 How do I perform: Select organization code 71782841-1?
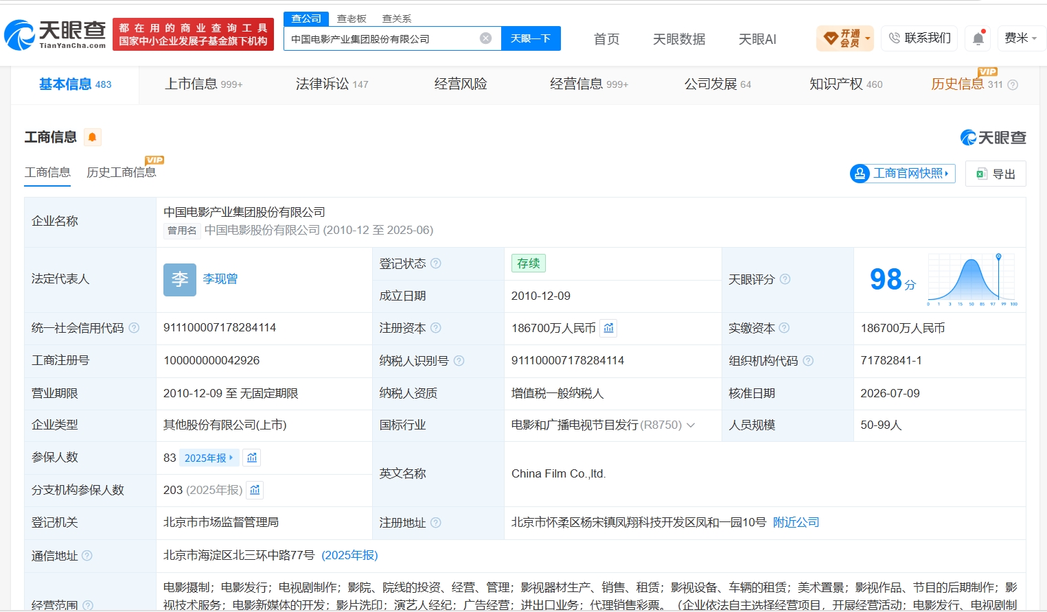tap(891, 361)
